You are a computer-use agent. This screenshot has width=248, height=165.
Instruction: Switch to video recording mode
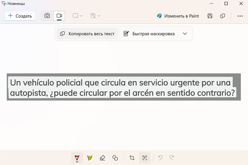tap(59, 16)
